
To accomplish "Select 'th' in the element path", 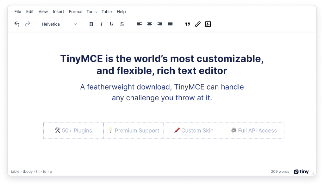I will pyautogui.click(x=38, y=171).
